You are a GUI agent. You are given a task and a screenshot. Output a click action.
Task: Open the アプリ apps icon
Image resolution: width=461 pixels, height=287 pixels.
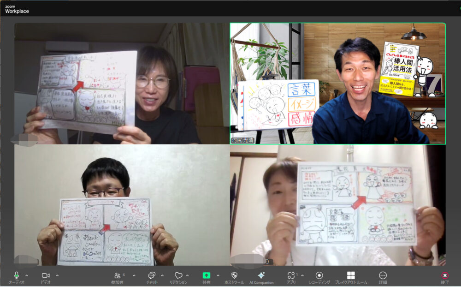pos(291,275)
